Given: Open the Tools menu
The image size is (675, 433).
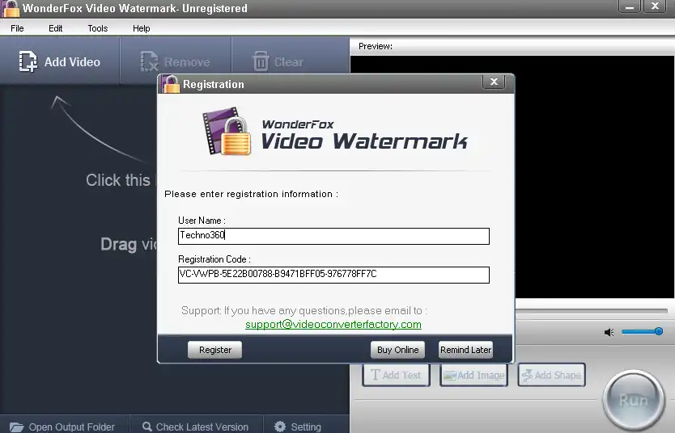Looking at the screenshot, I should [98, 28].
